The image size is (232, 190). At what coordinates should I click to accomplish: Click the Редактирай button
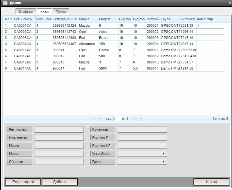(23, 182)
